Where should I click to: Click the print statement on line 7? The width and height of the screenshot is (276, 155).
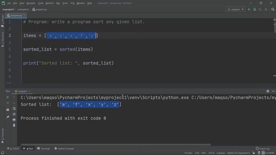(x=69, y=63)
